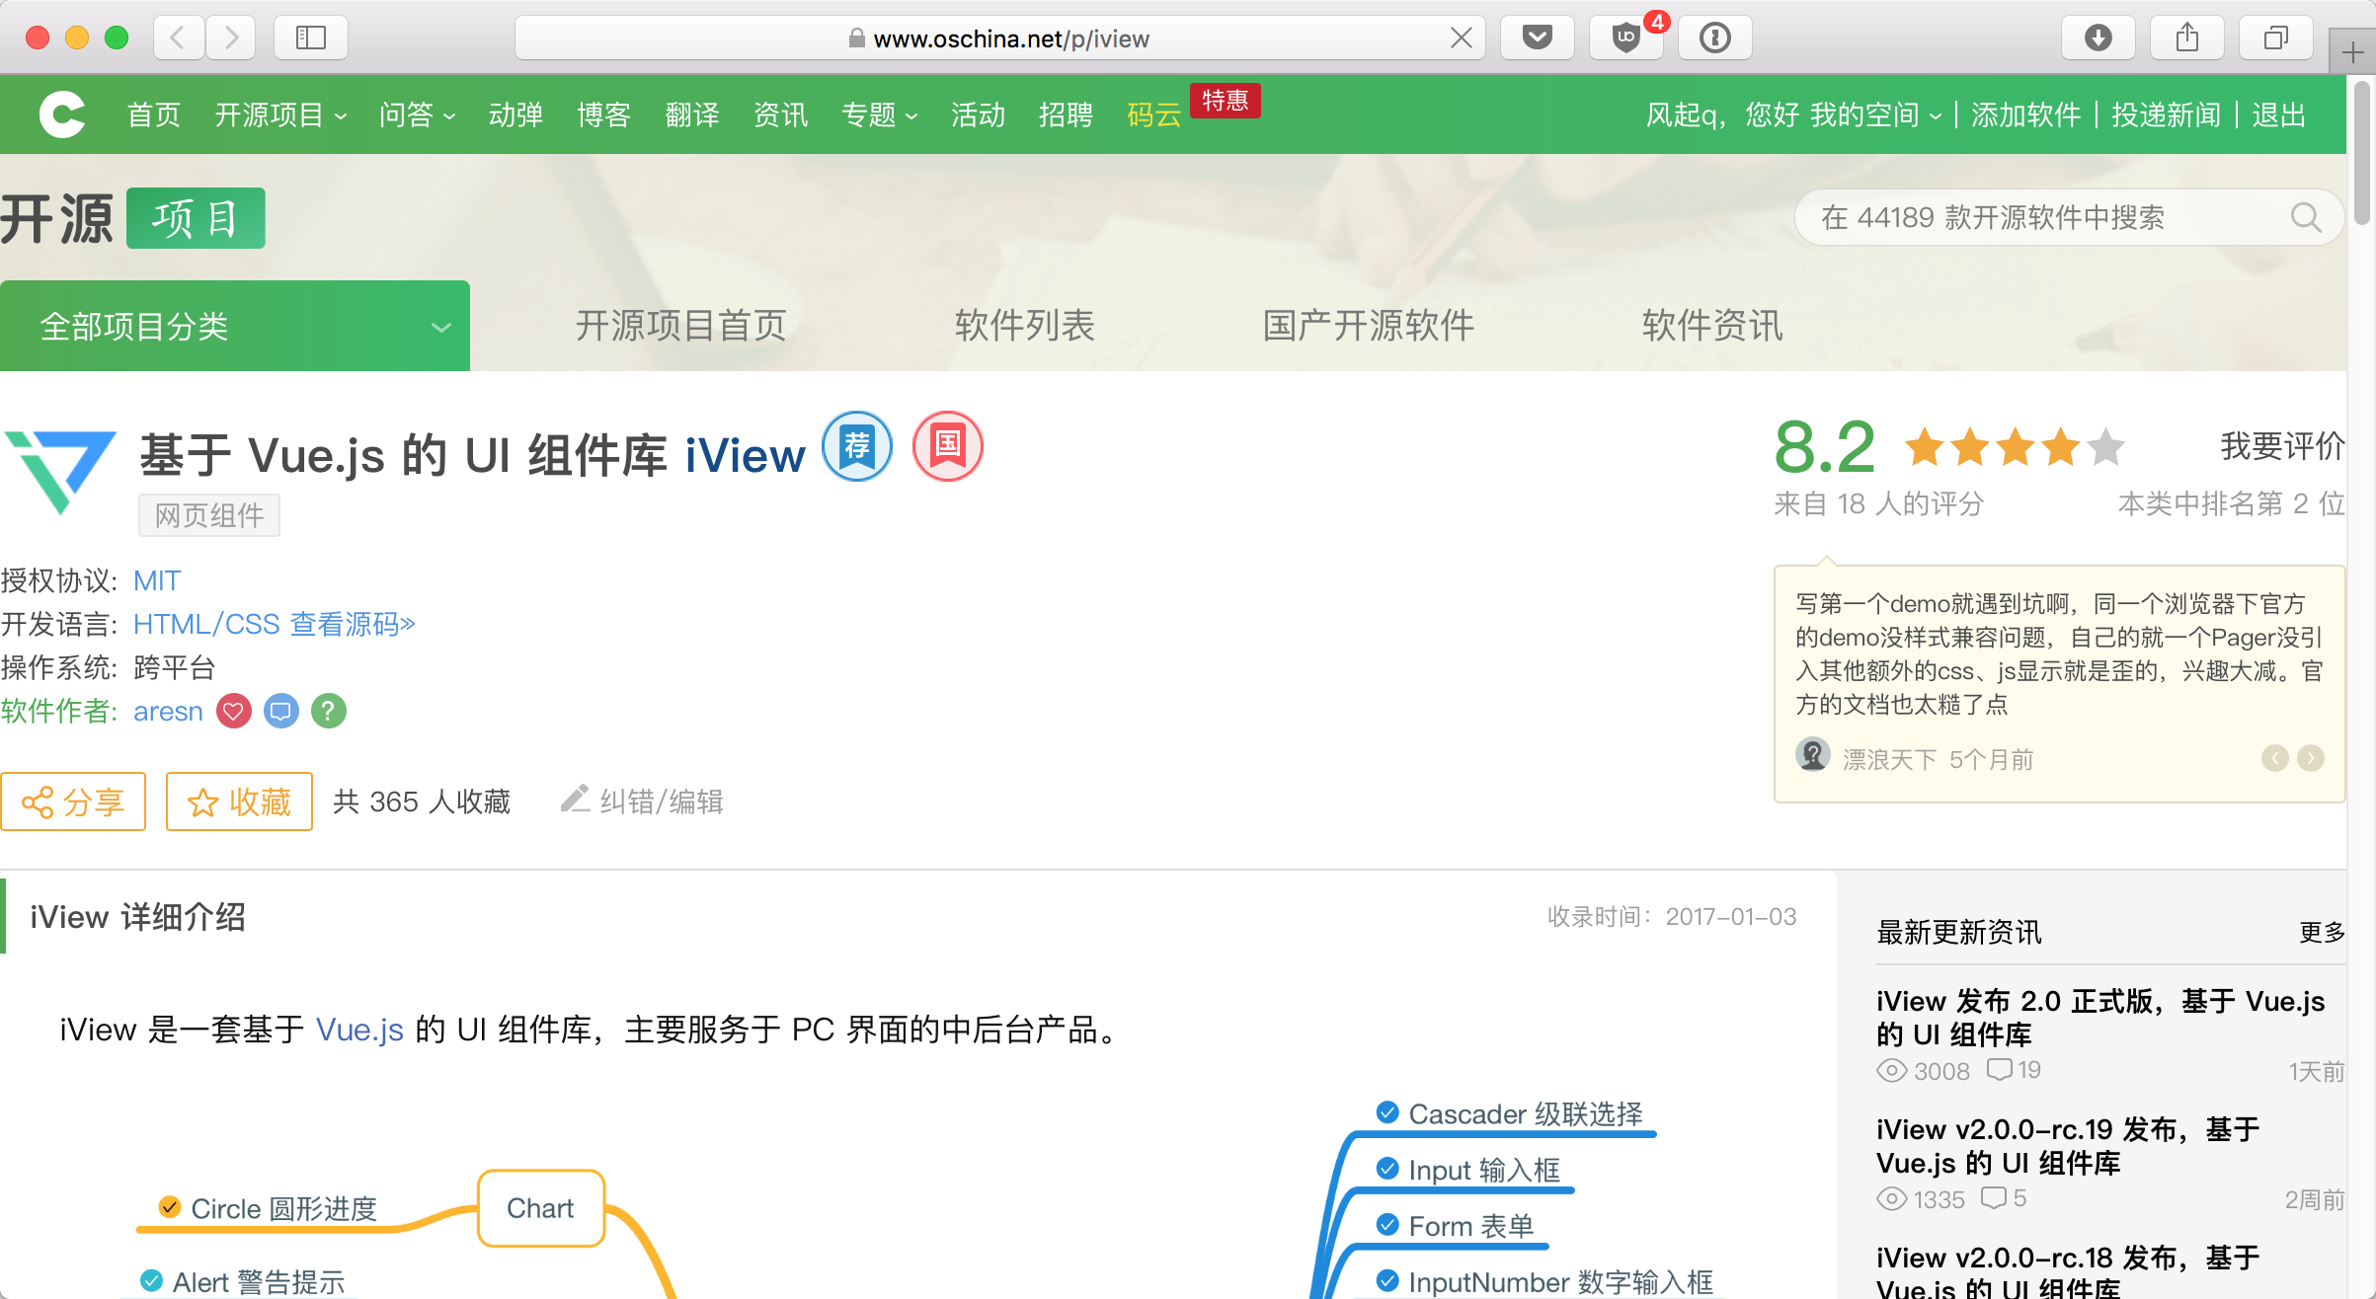
Task: Click 更多 beside 最新更新资讯
Action: point(2322,932)
